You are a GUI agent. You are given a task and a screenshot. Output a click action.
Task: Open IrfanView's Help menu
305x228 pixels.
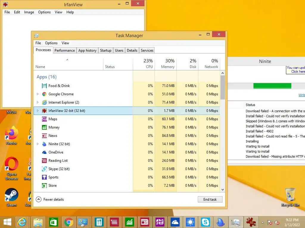pos(70,12)
